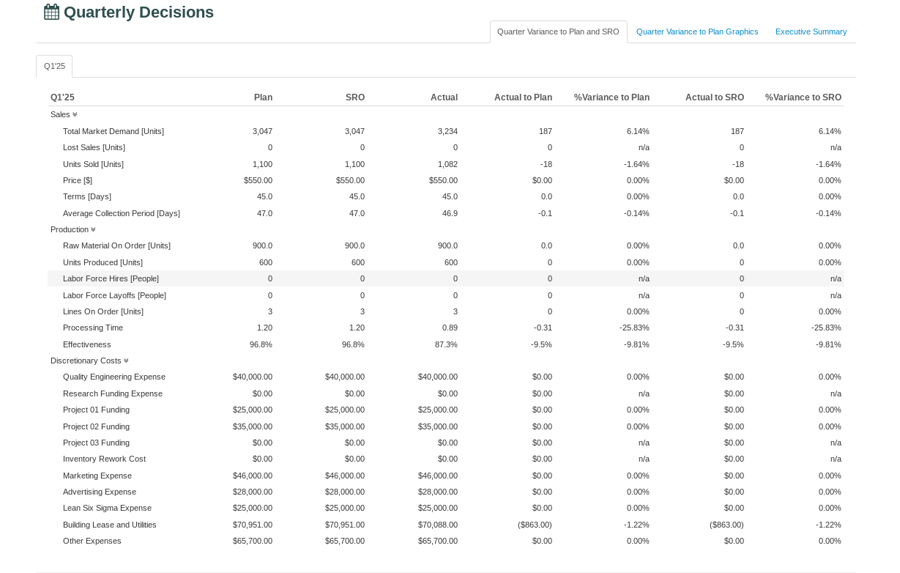Click the Processing Time row label
The height and width of the screenshot is (573, 900).
(x=93, y=328)
